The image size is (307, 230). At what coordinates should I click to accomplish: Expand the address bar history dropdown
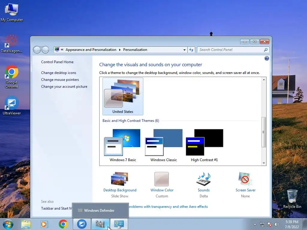pos(184,50)
